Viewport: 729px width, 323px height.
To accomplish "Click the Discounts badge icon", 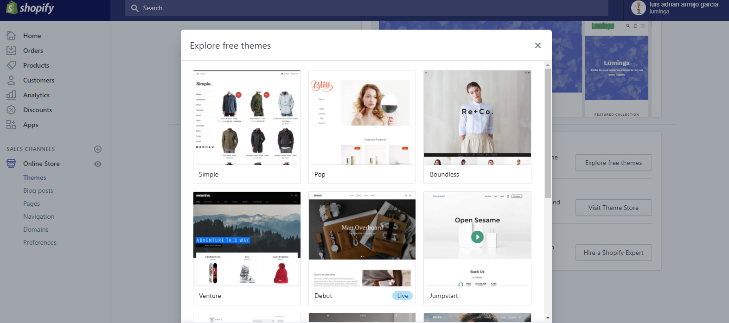I will click(11, 110).
